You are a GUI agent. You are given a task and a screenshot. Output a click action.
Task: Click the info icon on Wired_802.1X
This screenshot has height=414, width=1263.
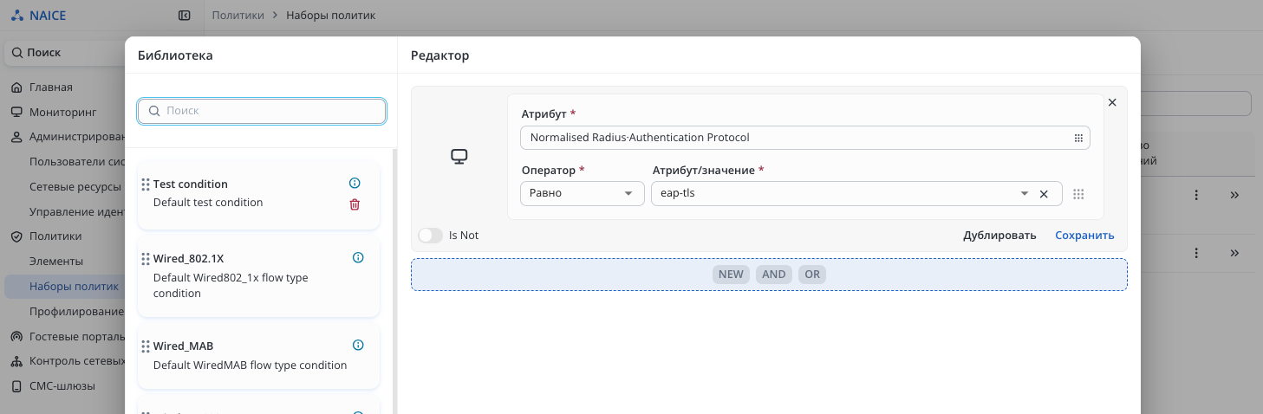click(x=358, y=257)
